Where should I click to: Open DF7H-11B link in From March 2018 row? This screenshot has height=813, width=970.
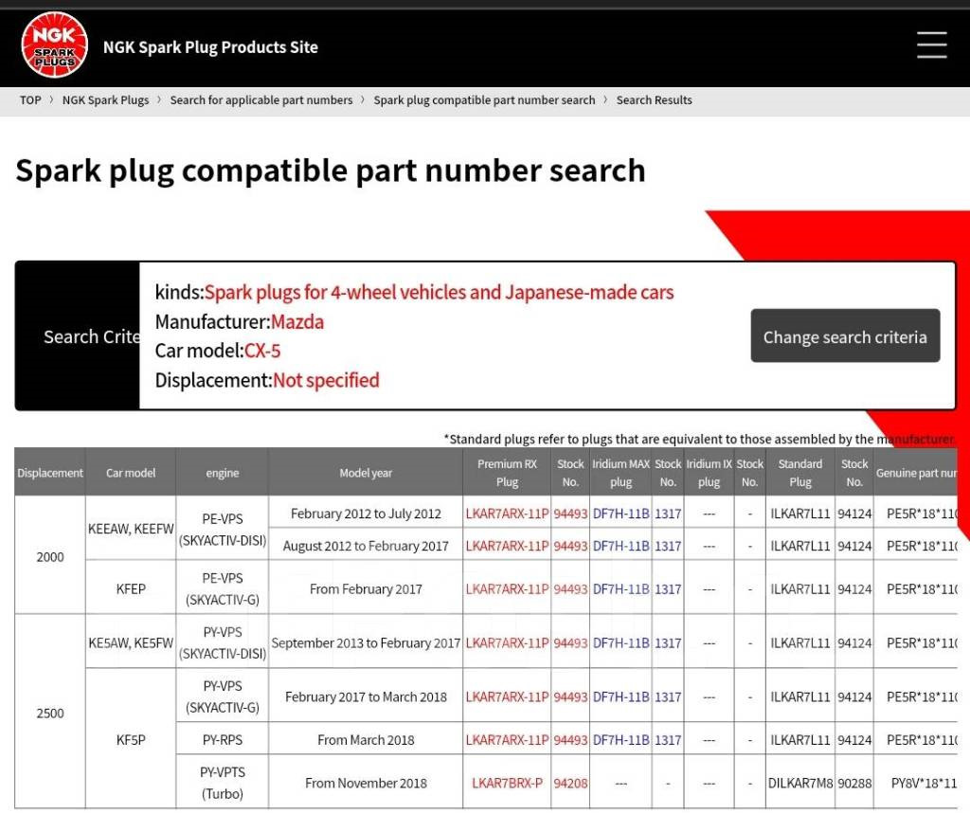coord(621,739)
